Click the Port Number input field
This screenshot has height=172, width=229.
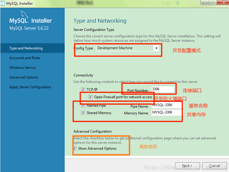(163, 89)
